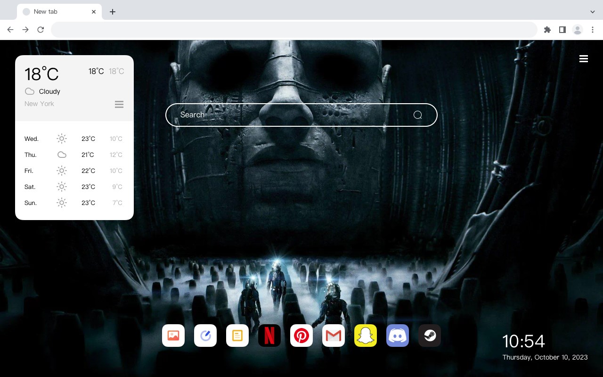This screenshot has height=377, width=603.
Task: Launch the Pinterest shortcut
Action: (x=301, y=336)
